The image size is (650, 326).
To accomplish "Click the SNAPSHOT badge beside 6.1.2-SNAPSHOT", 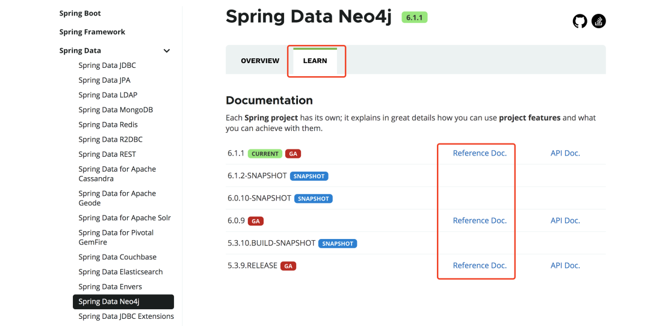I will 309,177.
